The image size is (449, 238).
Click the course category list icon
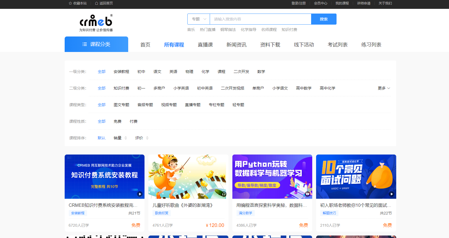(85, 44)
